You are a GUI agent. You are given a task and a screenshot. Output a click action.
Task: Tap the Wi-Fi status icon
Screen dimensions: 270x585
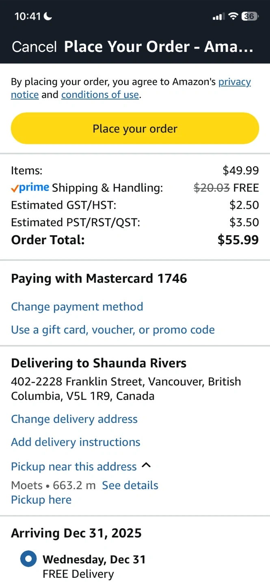coord(233,16)
